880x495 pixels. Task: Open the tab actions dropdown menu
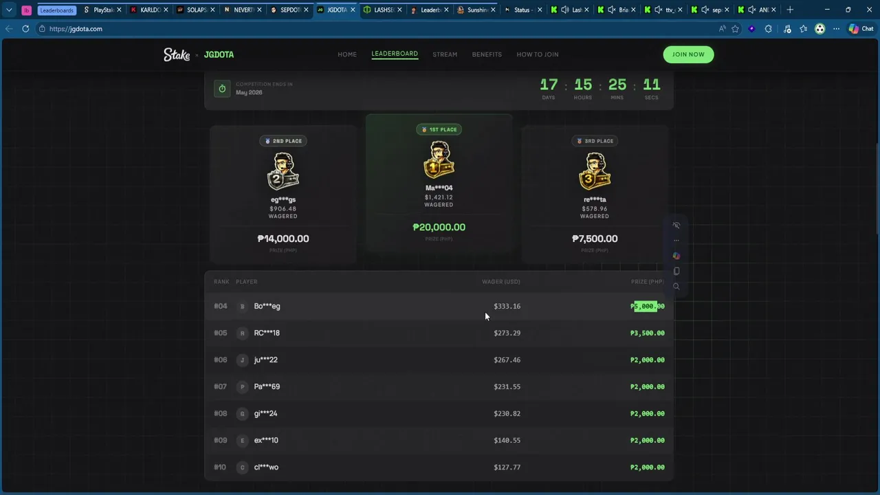click(9, 10)
